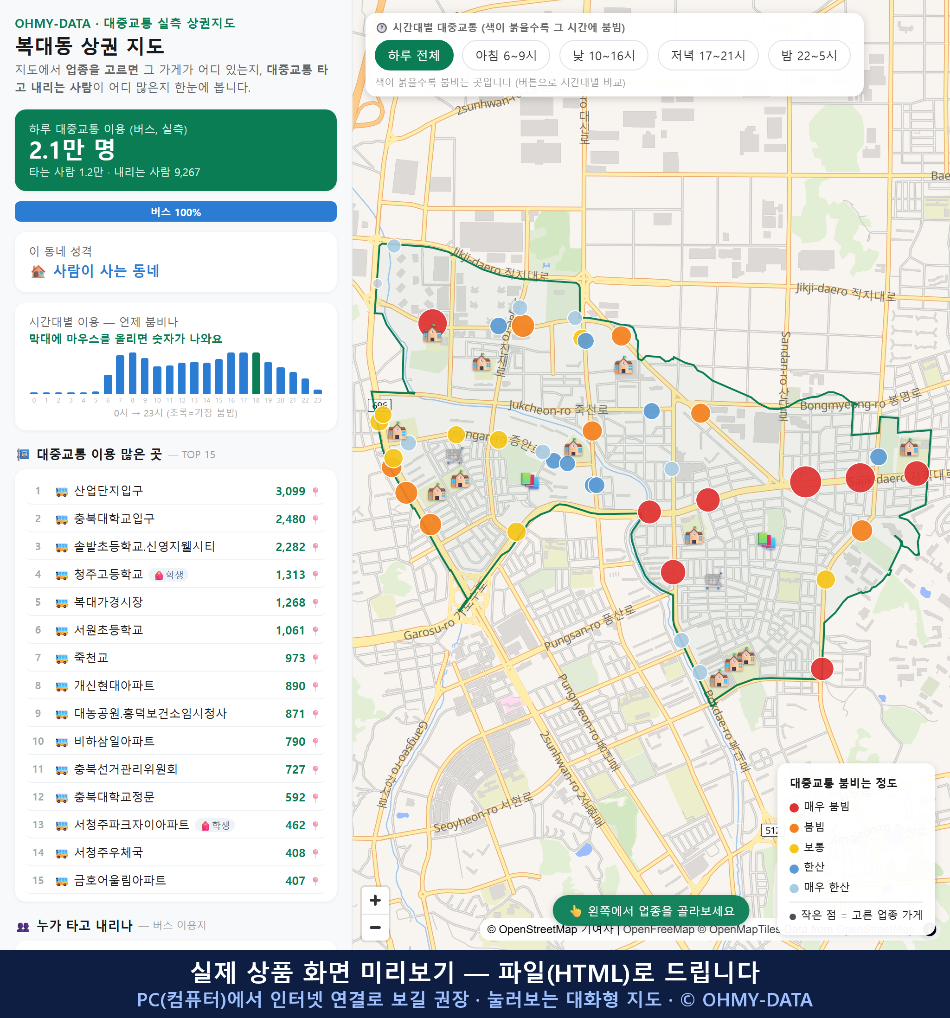Click the pin icon for 서원초등학교

coord(315,630)
